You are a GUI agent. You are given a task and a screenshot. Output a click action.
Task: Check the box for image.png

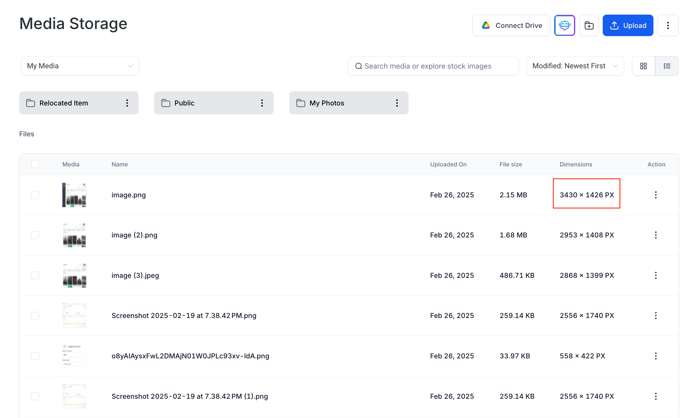[35, 195]
